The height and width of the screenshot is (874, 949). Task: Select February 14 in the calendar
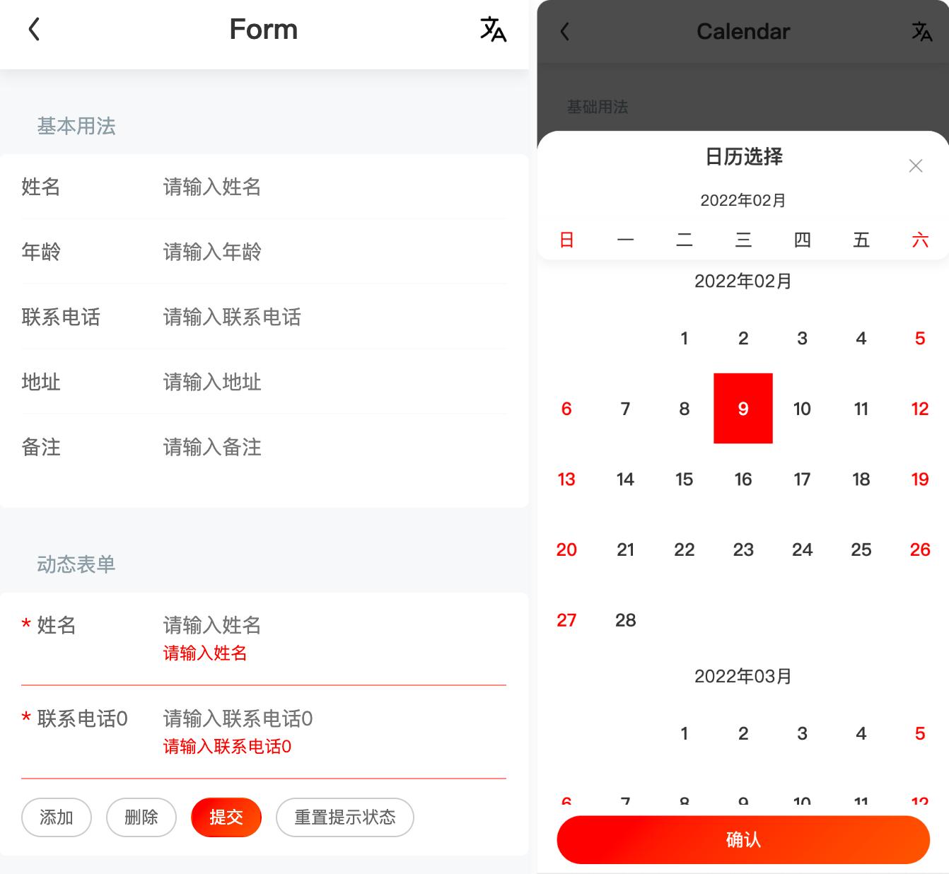pos(625,479)
